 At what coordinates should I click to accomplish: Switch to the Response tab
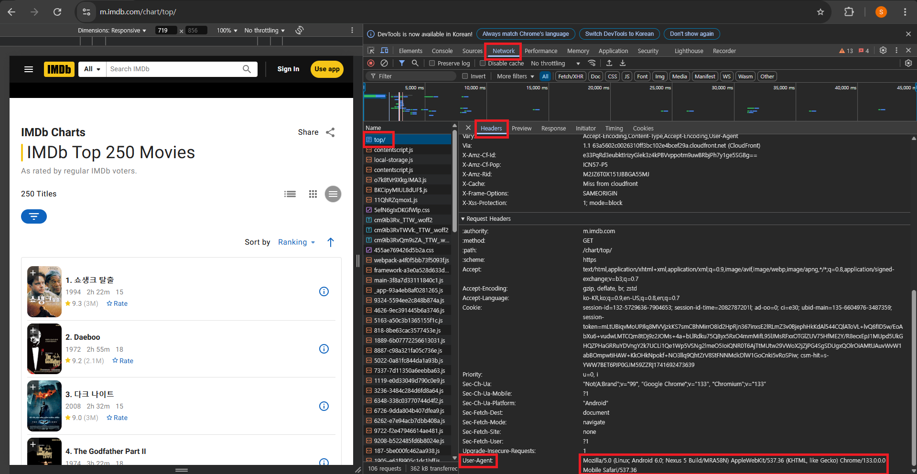pos(553,128)
